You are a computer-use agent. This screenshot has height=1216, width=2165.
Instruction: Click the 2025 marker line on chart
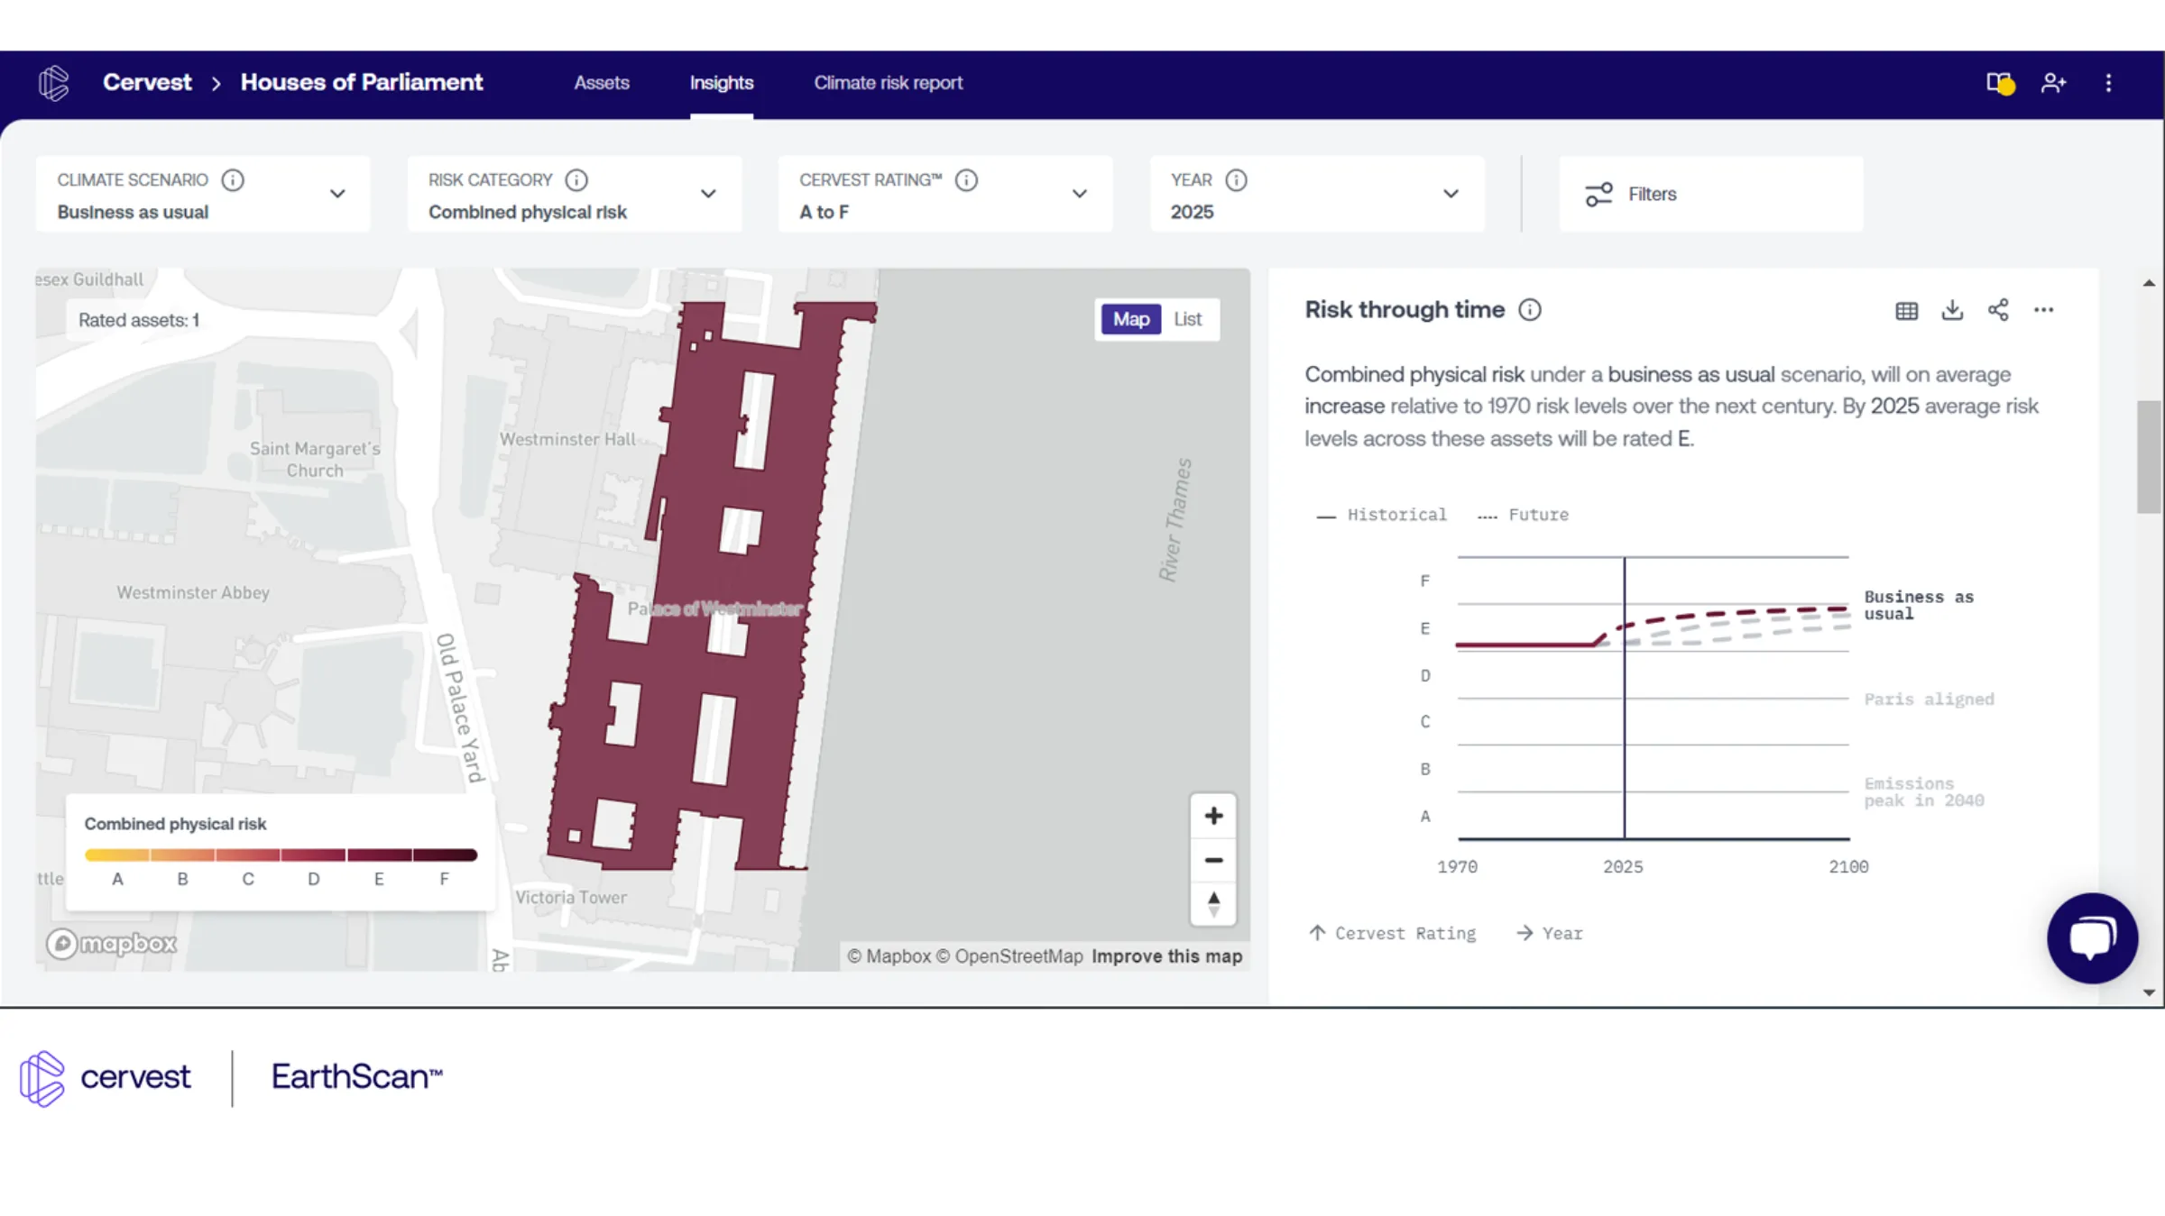1625,699
